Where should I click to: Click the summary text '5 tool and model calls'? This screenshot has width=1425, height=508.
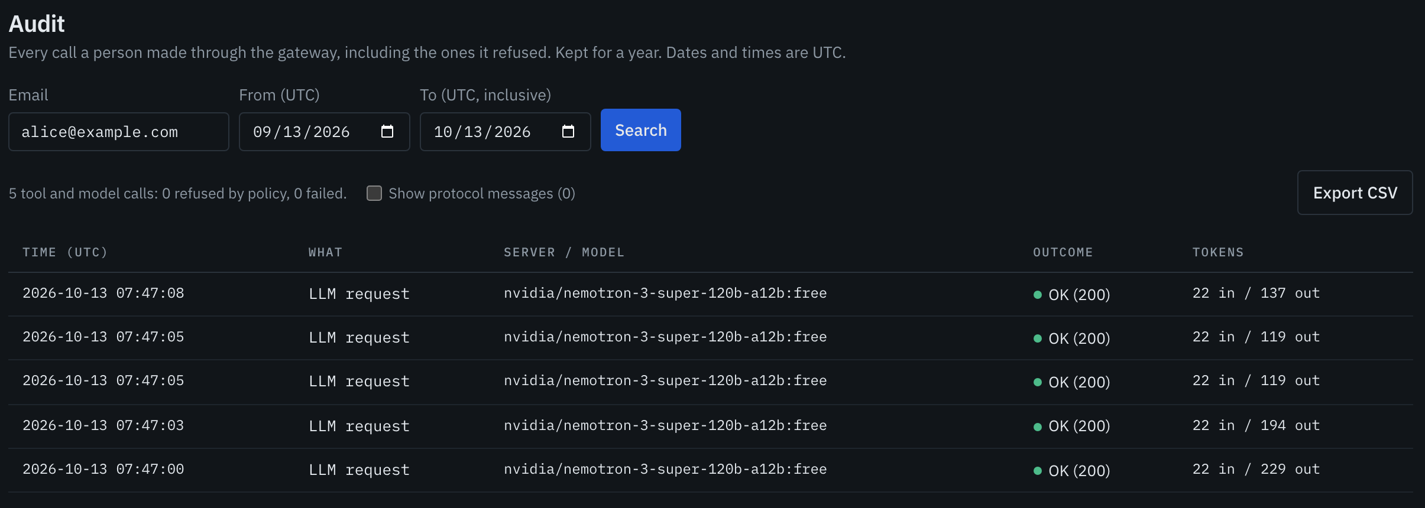82,193
